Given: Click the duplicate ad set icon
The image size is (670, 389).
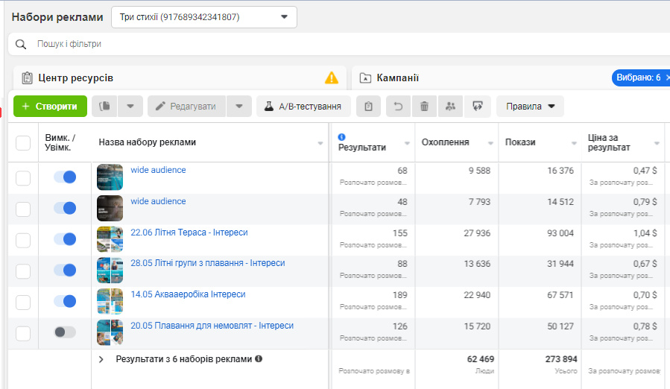Looking at the screenshot, I should point(105,107).
